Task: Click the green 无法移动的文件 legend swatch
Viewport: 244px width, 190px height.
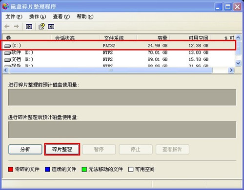Action: (84, 170)
